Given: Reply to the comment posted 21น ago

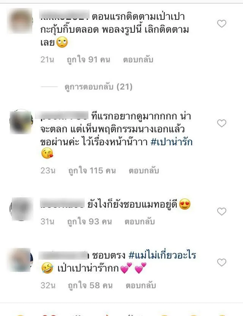Looking at the screenshot, I should 138,60.
